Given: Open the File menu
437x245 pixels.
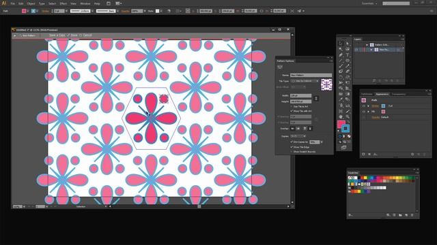Looking at the screenshot, I should [13, 3].
